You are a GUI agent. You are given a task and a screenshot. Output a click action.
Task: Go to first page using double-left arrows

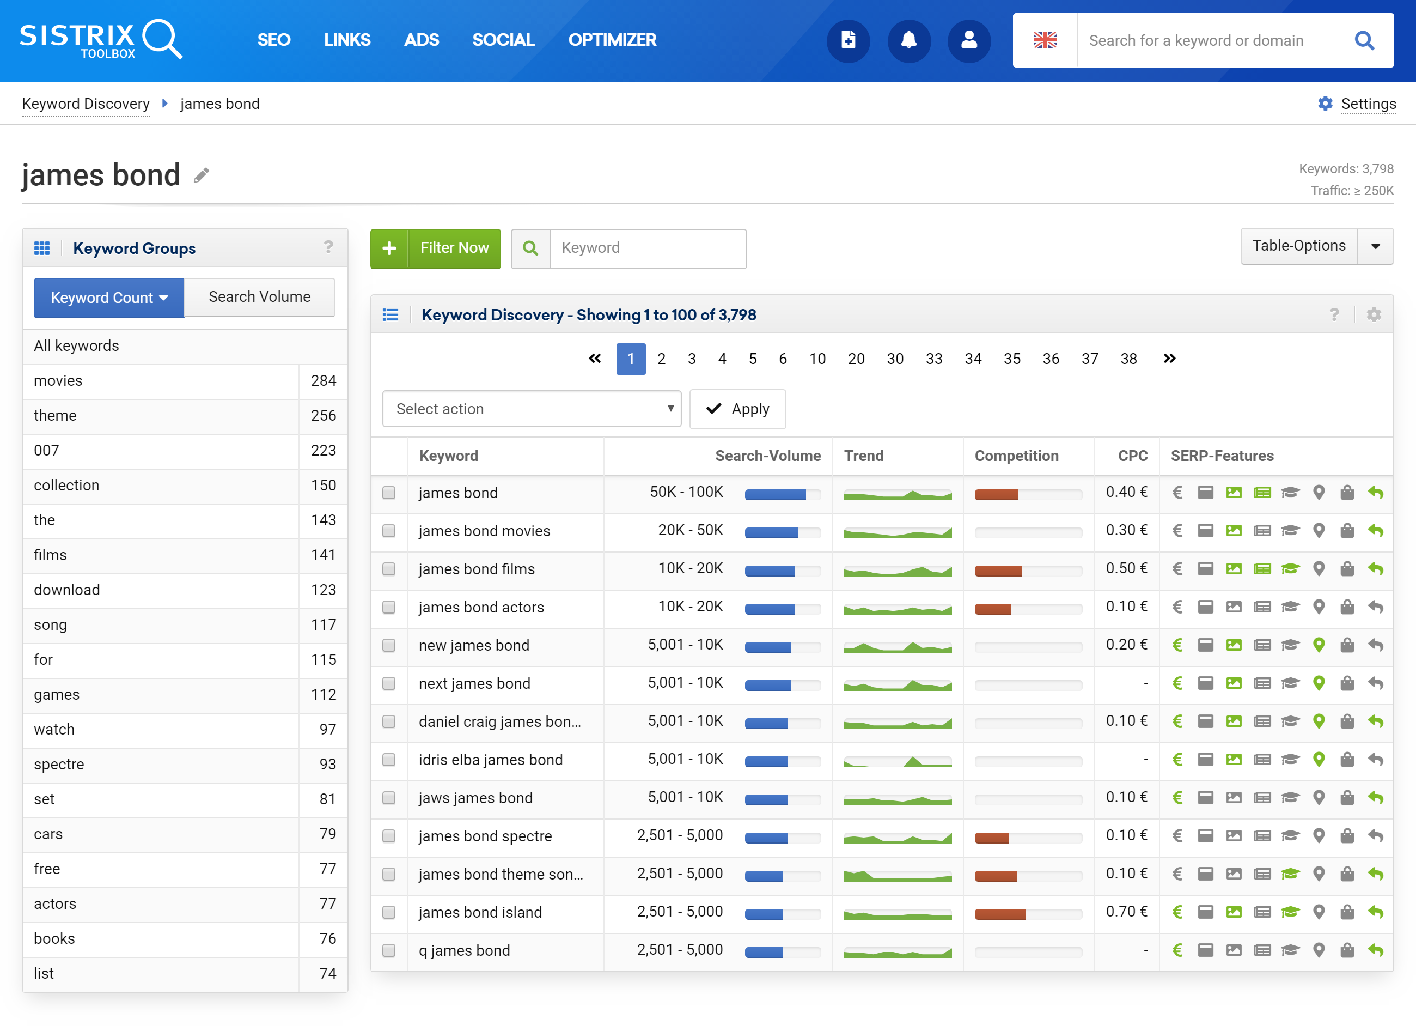(x=595, y=359)
